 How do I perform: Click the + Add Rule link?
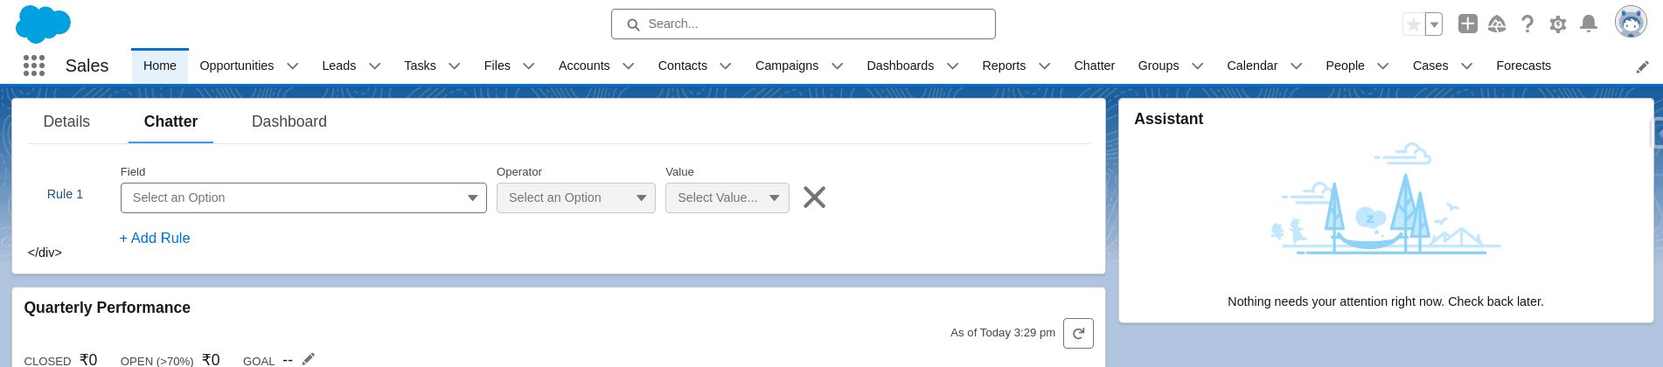pyautogui.click(x=155, y=238)
